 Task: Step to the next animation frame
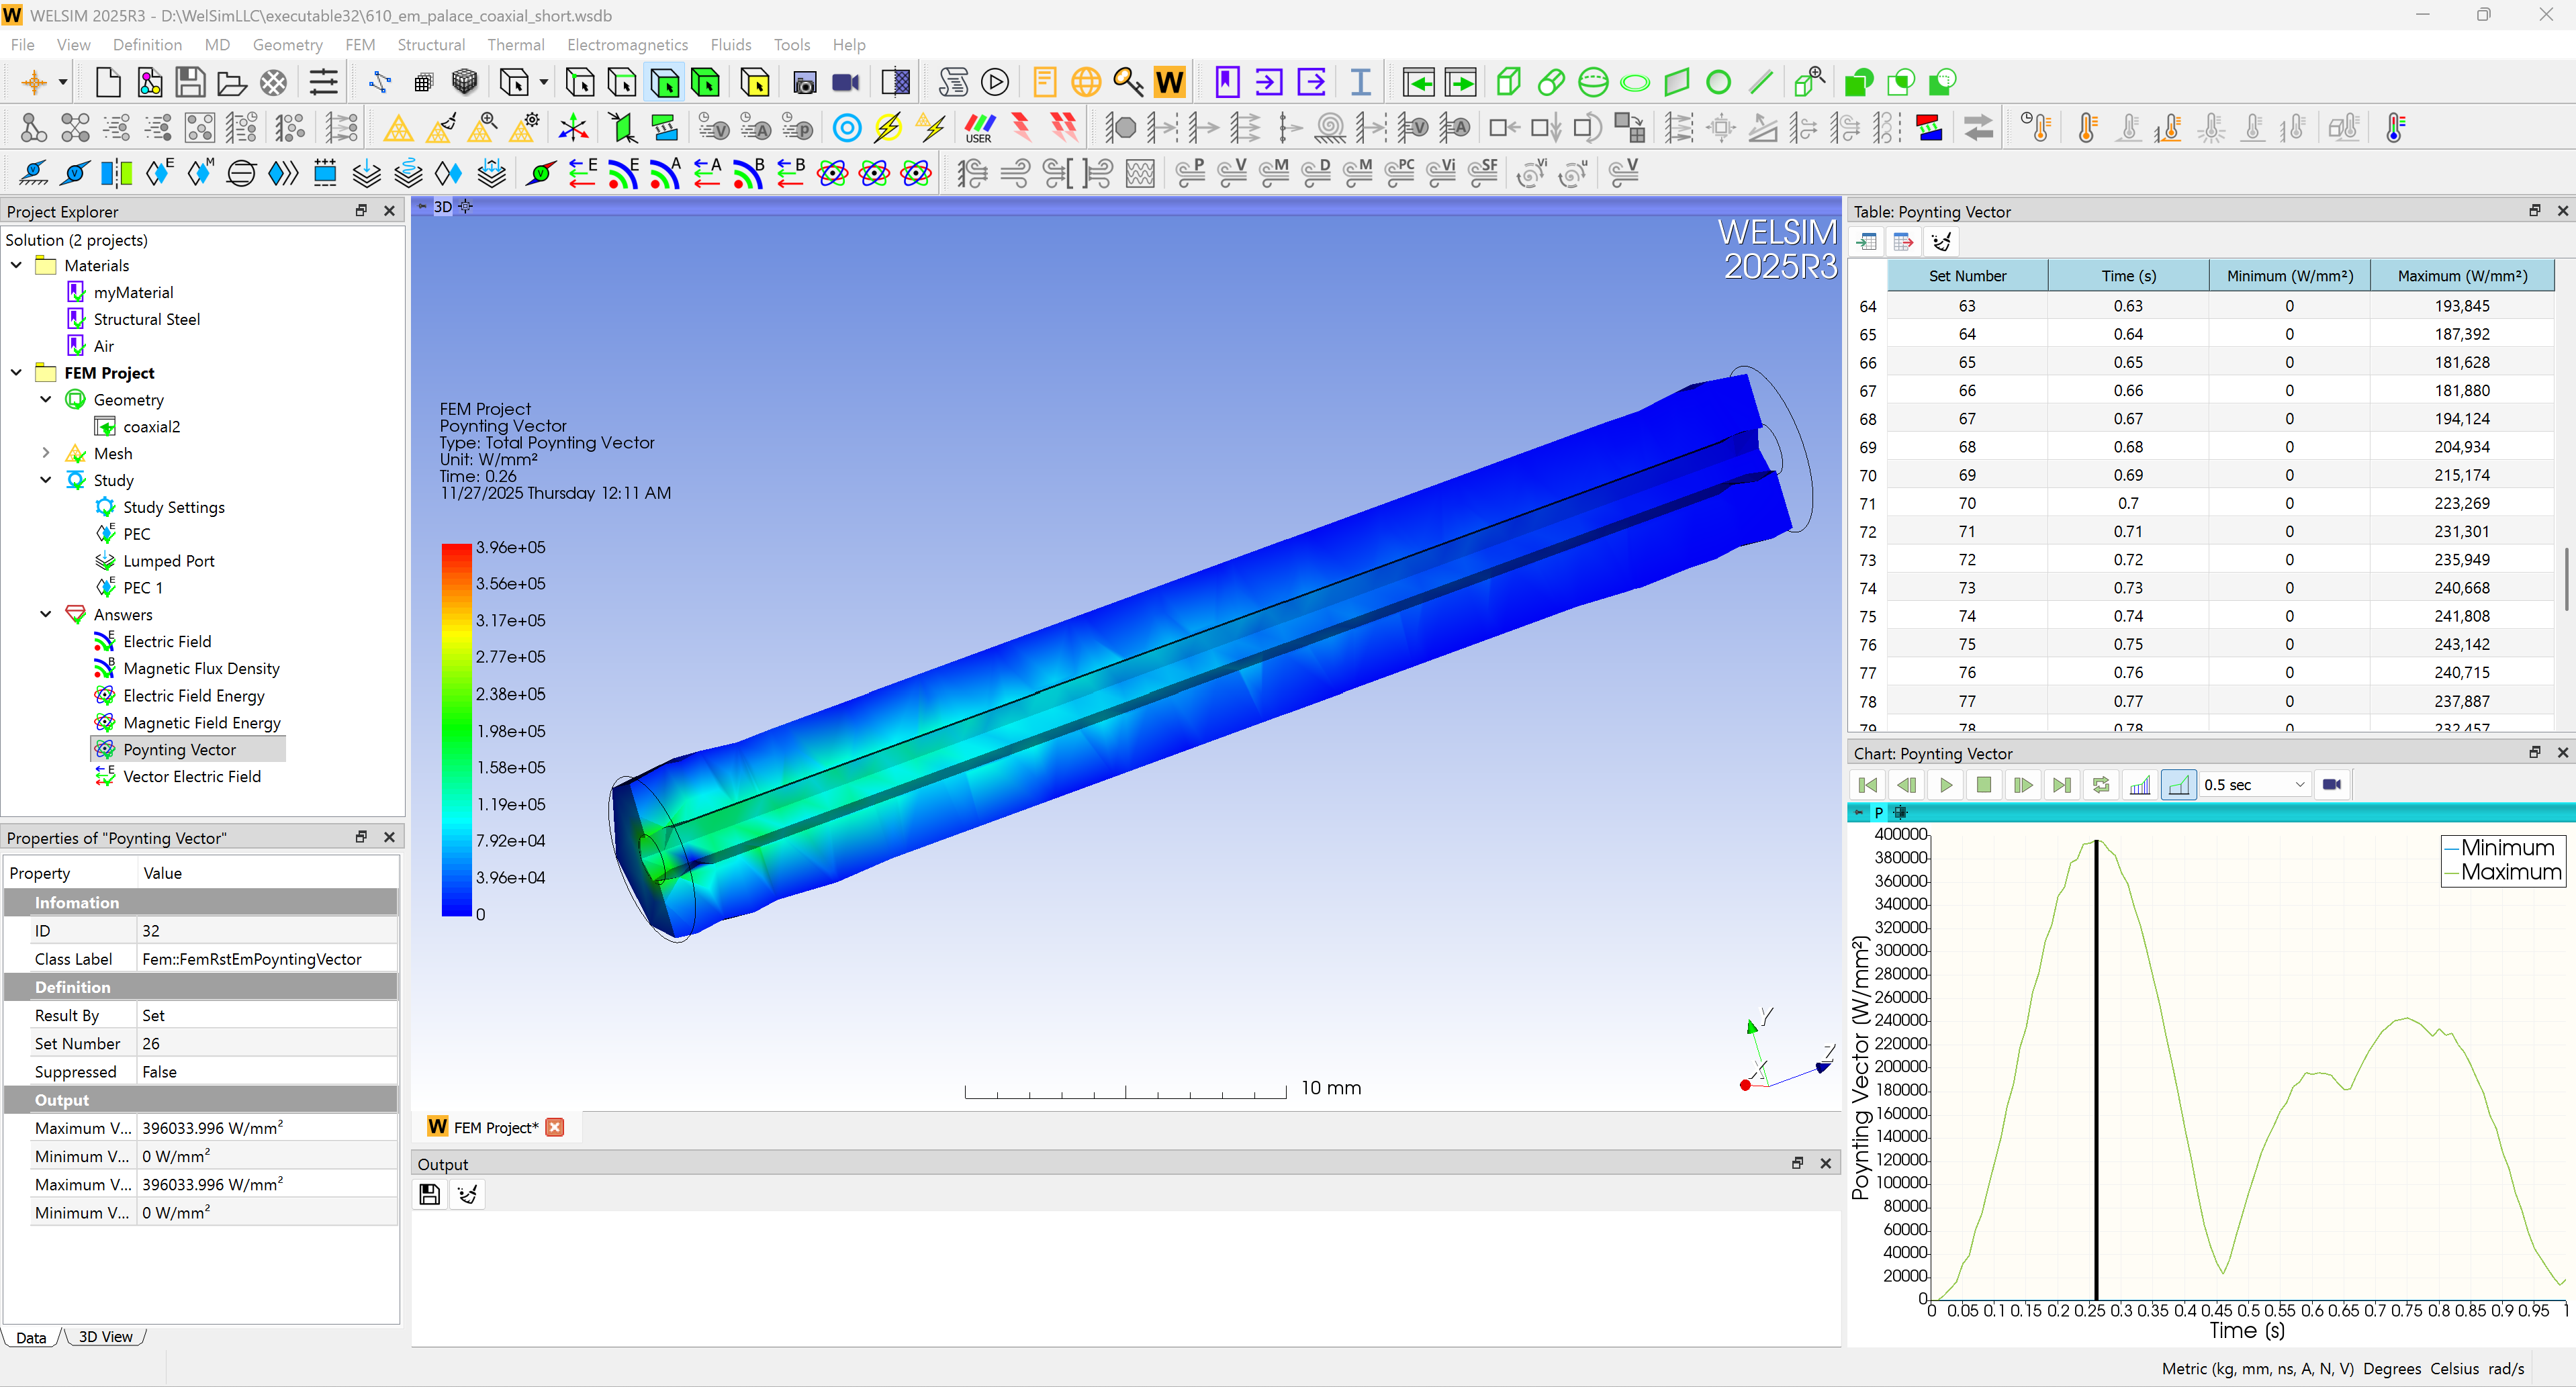2023,785
